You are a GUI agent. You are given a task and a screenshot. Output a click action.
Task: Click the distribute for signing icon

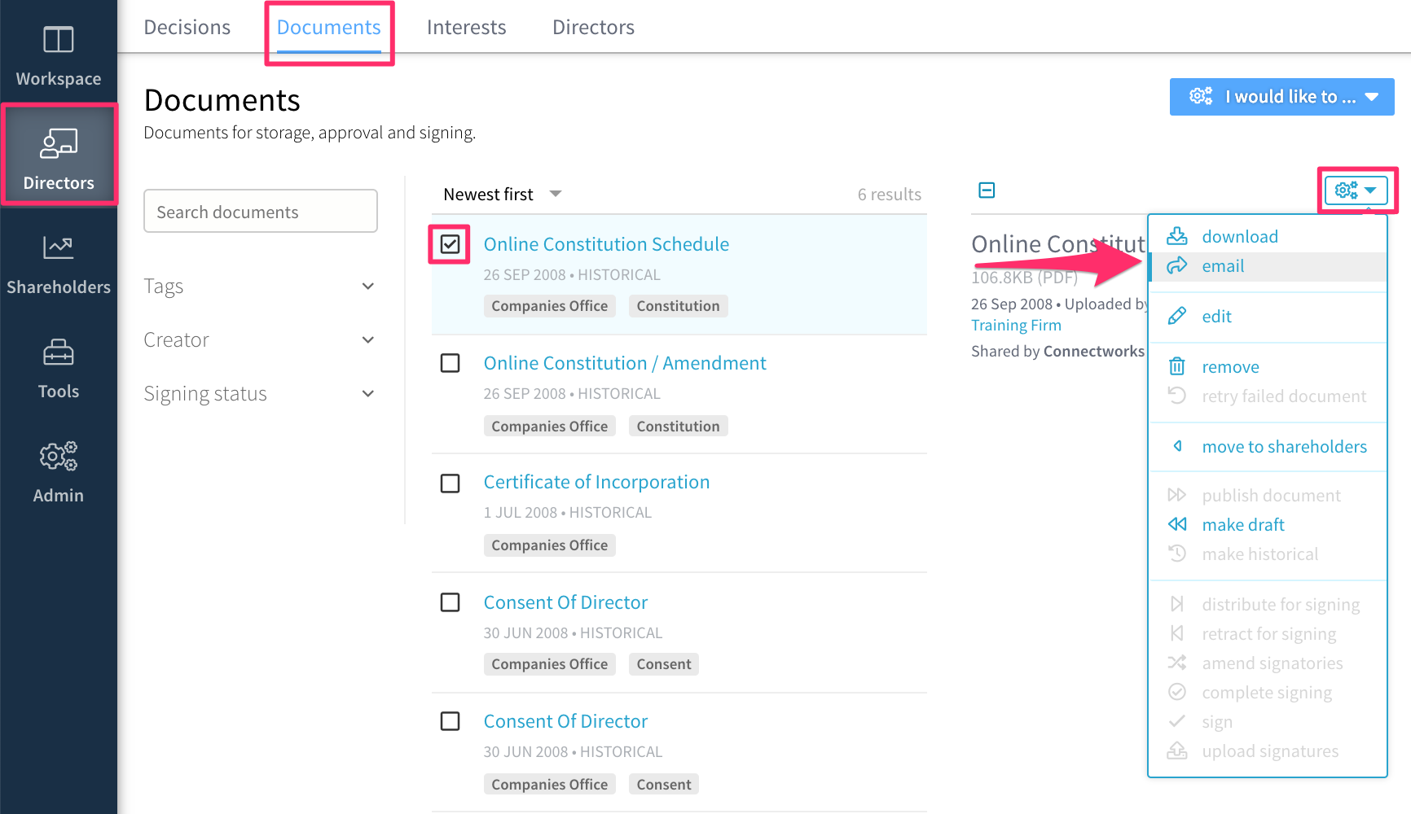tap(1177, 604)
